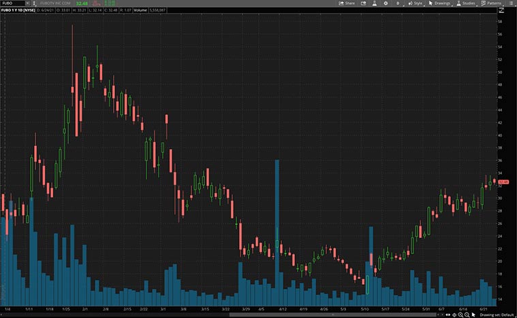Open the Drawing set: Default selector
Screen dimensions: 517x318
[496, 315]
